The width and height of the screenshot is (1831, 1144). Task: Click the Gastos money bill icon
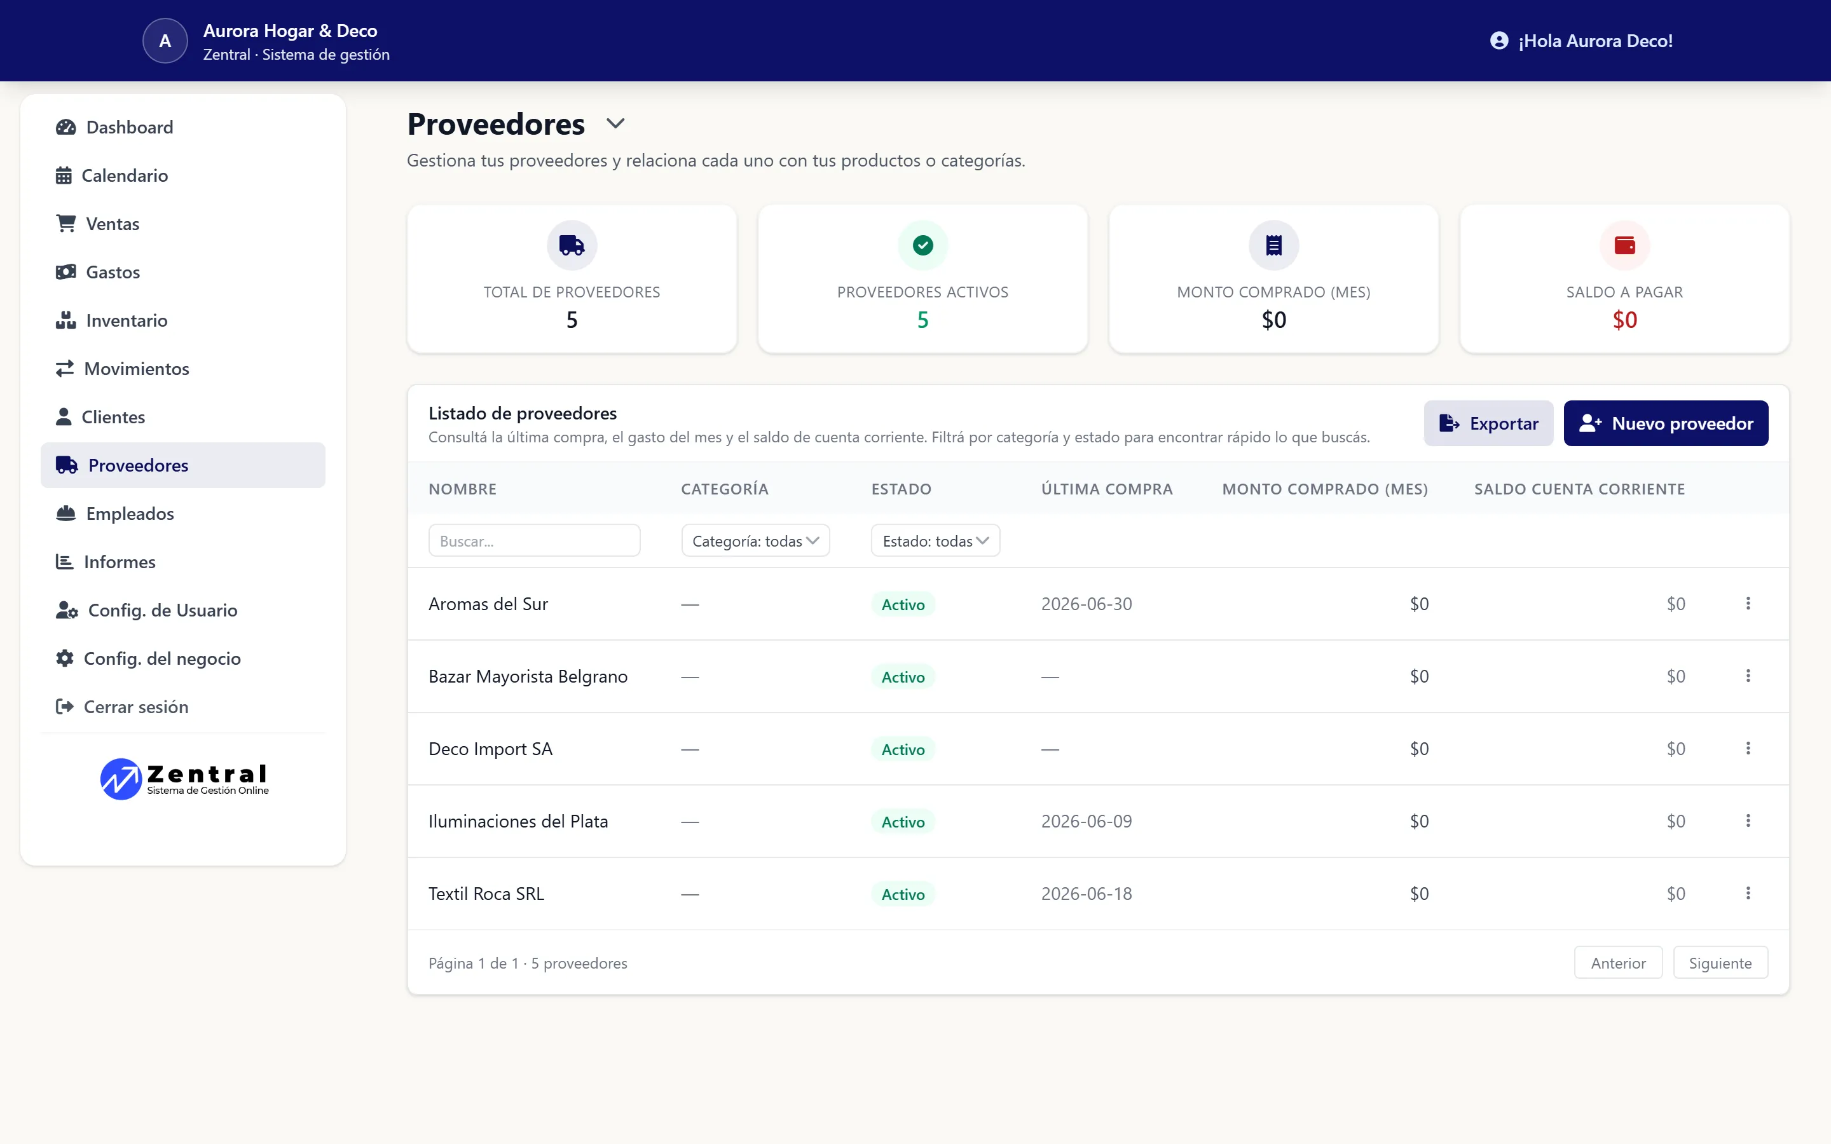tap(66, 271)
